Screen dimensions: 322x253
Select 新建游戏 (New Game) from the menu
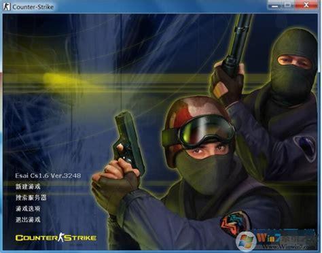click(28, 186)
